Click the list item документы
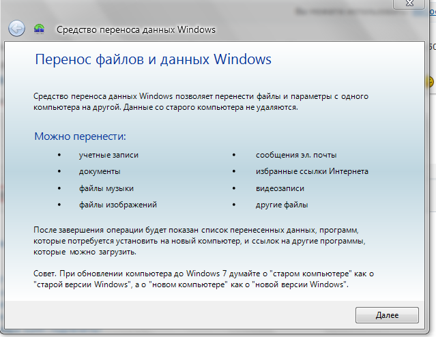 [x=100, y=171]
